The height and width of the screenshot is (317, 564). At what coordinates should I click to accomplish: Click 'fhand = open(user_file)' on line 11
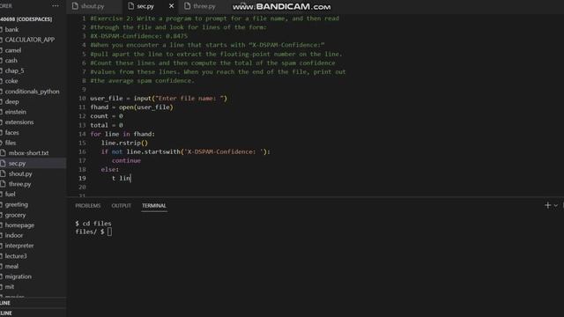pyautogui.click(x=131, y=107)
